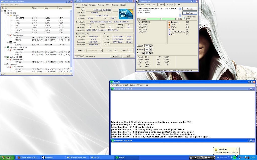The width and height of the screenshot is (257, 160).
Task: Collapse the Radeon HD 4850 node
Action: click(5, 57)
